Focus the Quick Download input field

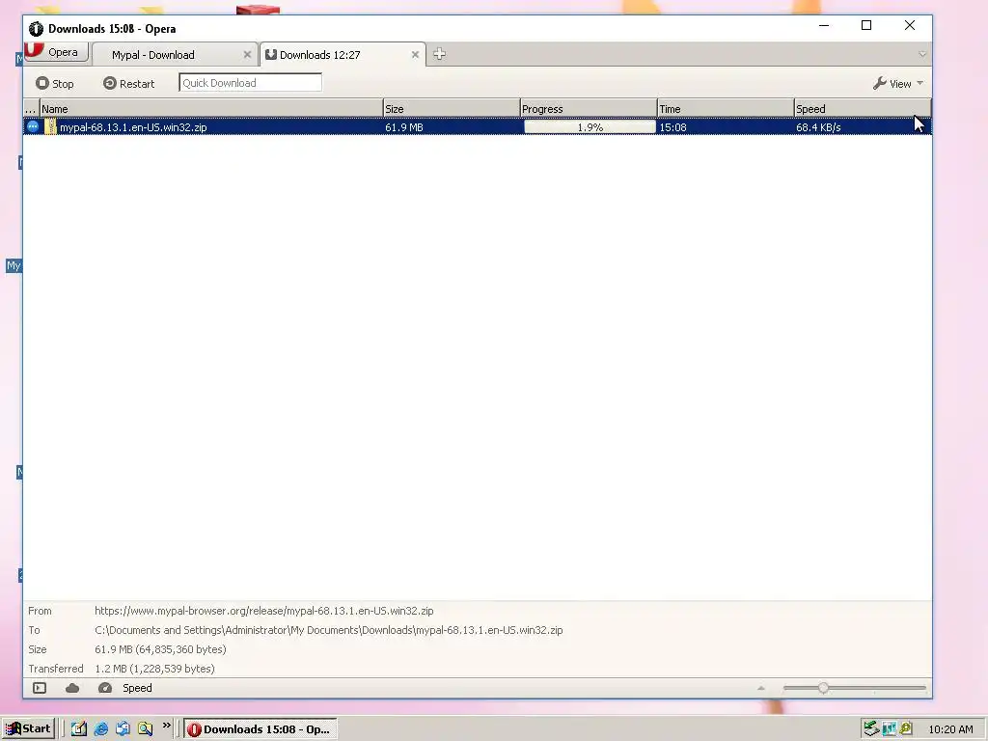tap(250, 83)
